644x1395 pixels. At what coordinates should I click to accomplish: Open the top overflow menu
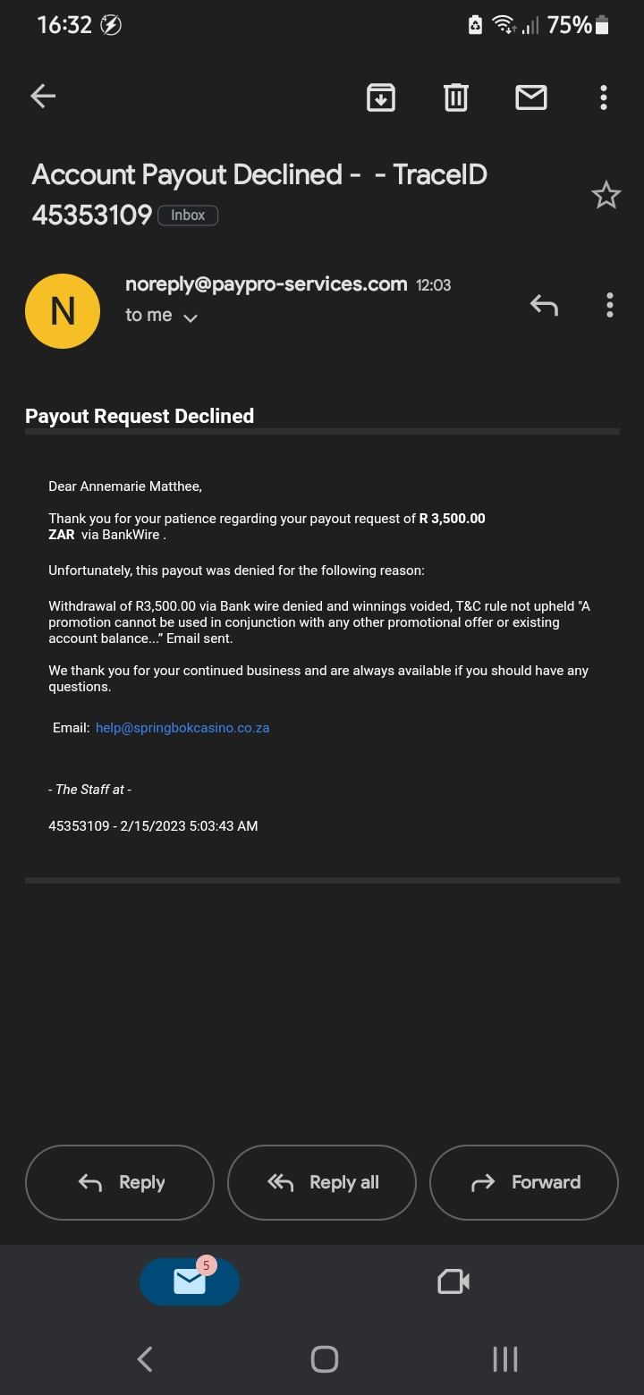604,97
